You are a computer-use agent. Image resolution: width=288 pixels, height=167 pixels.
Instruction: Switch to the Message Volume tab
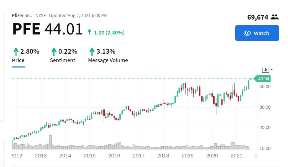click(108, 60)
